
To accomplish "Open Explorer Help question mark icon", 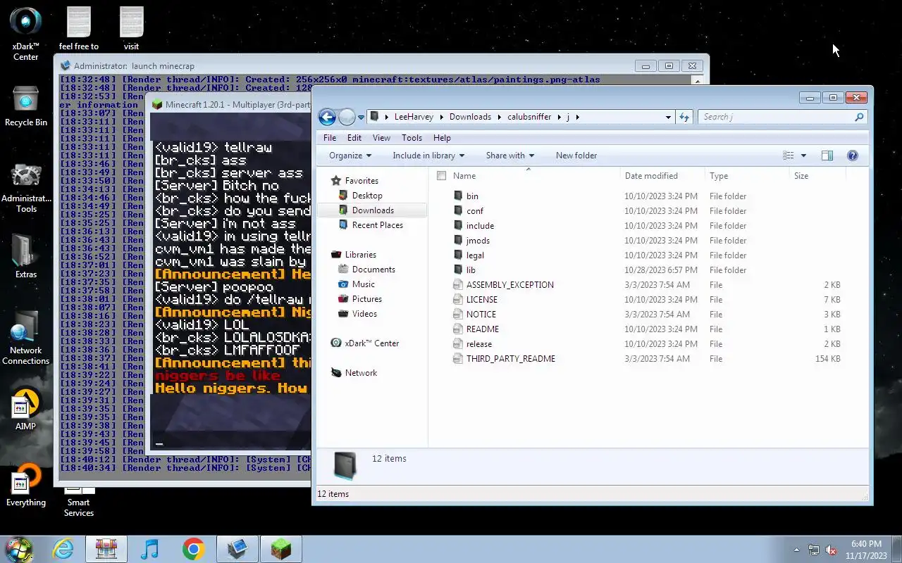I will [852, 156].
